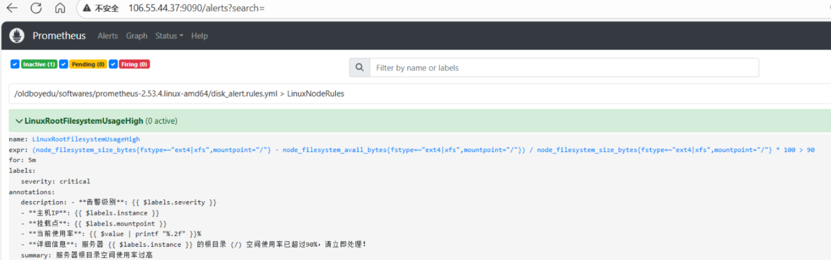This screenshot has width=831, height=260.
Task: Reload the page with the refresh icon
Action: (x=36, y=8)
